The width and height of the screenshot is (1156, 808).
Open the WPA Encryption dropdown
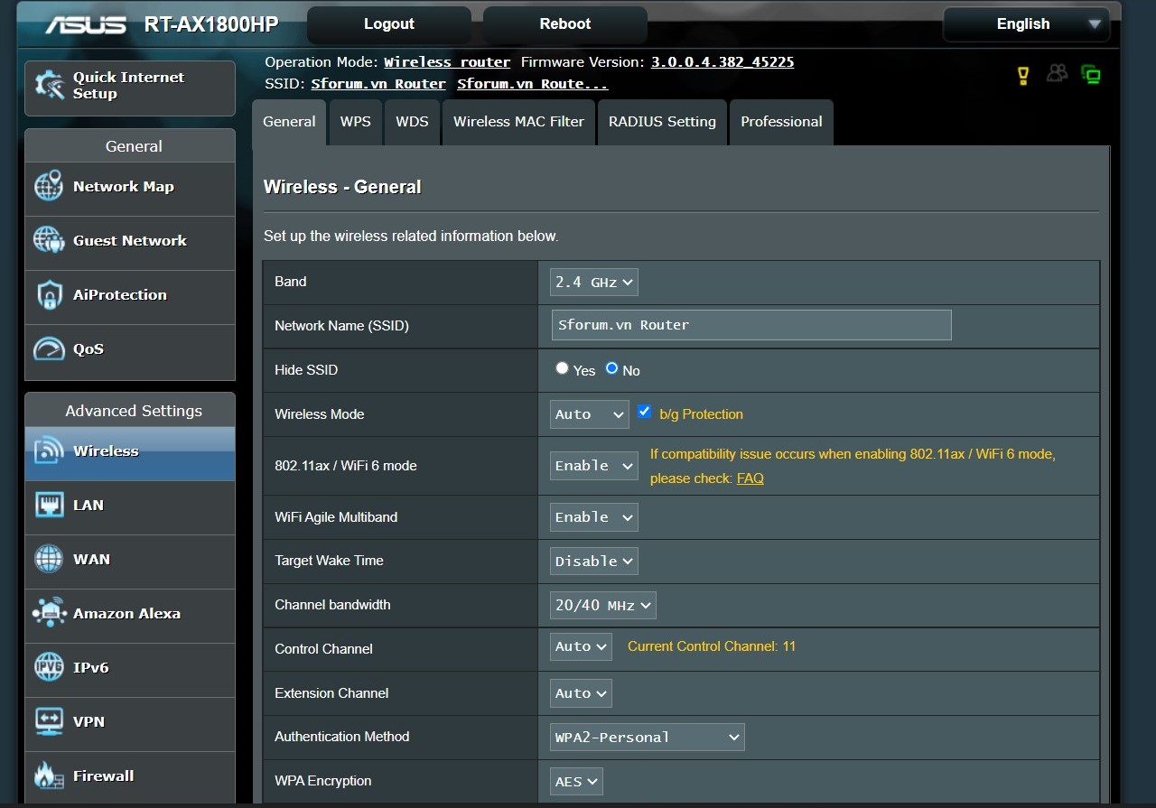(576, 782)
